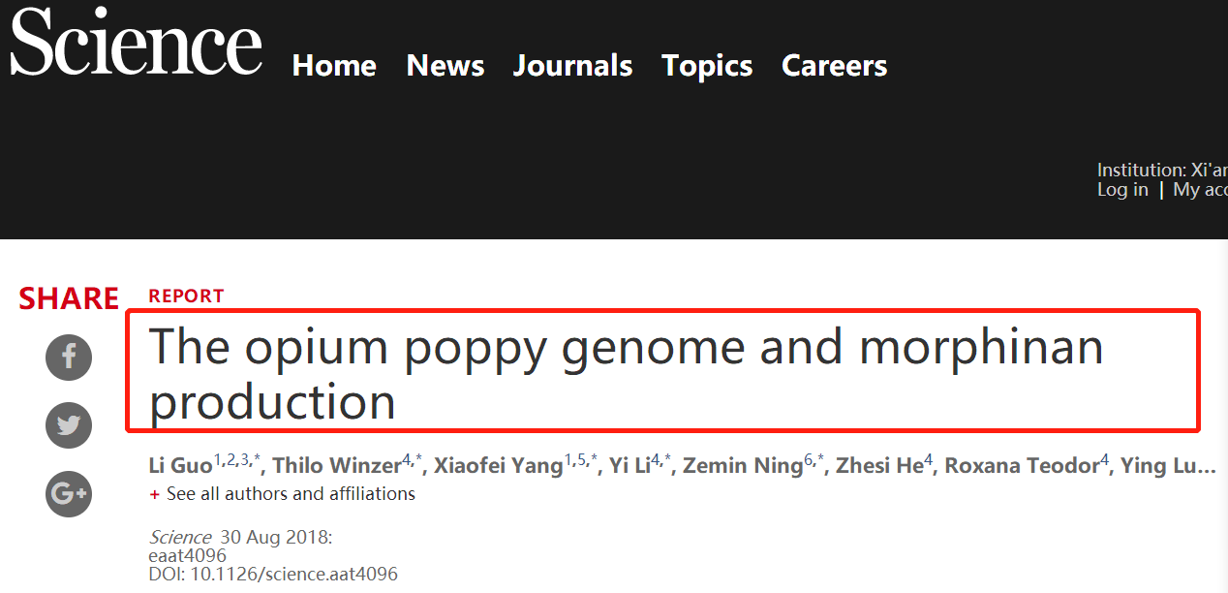This screenshot has height=593, width=1228.
Task: Open the Journals menu
Action: point(572,65)
